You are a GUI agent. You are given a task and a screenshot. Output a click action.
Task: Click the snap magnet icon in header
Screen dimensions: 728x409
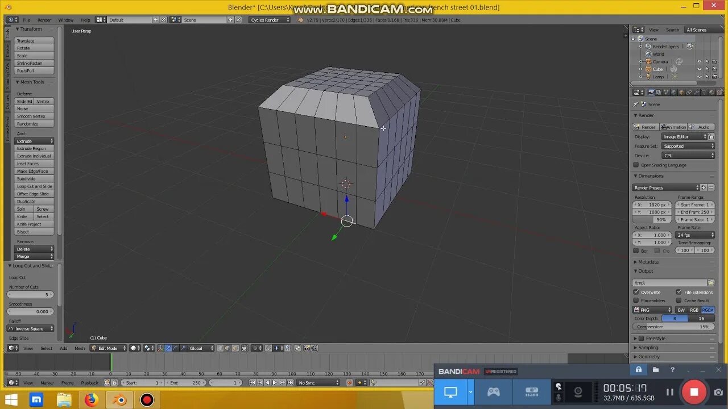(x=268, y=348)
